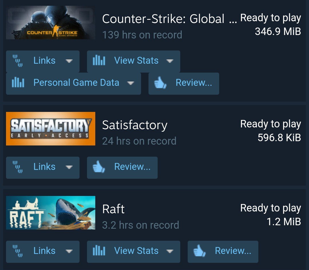Click the thumbs-up icon on Satisfactory Review

(x=99, y=167)
